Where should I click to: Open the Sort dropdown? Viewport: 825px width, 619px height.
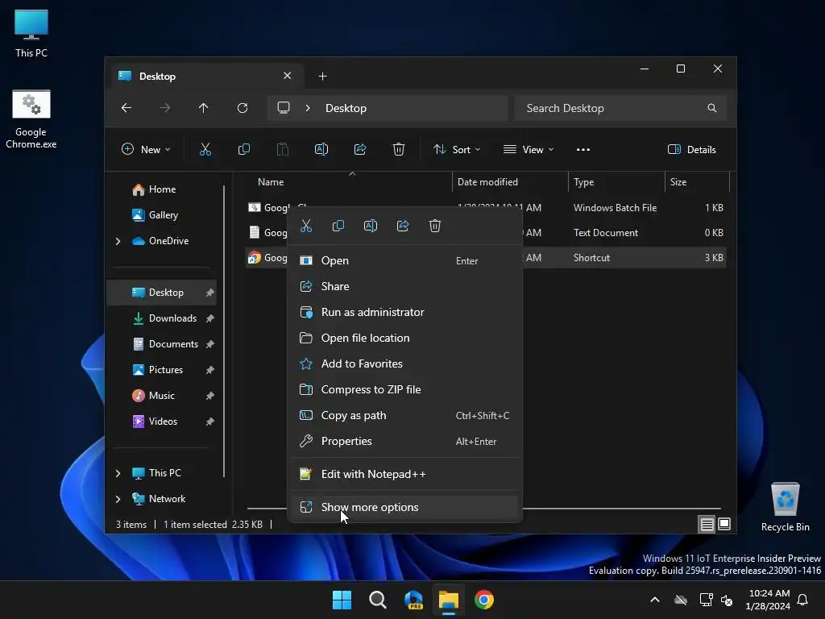pos(457,149)
